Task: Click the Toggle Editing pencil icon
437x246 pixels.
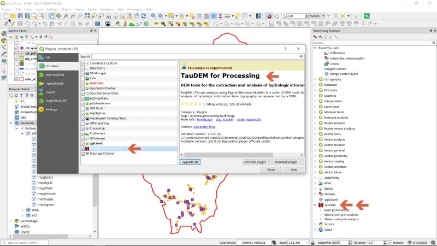Action: click(x=13, y=24)
